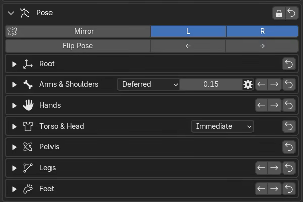The height and width of the screenshot is (202, 303).
Task: Click the Mirror butterfly icon
Action: (x=12, y=31)
